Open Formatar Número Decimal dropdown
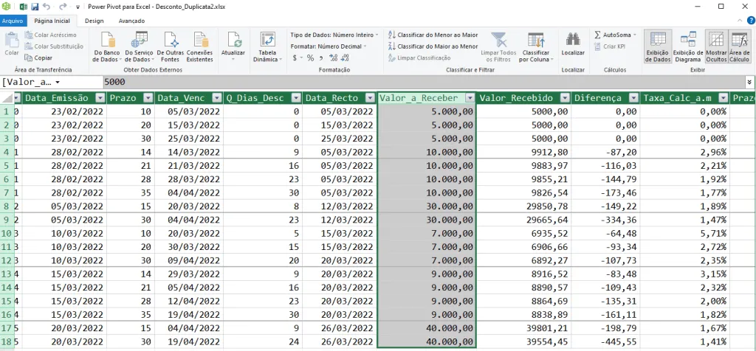Viewport: 756px width, 351px height. coord(329,46)
